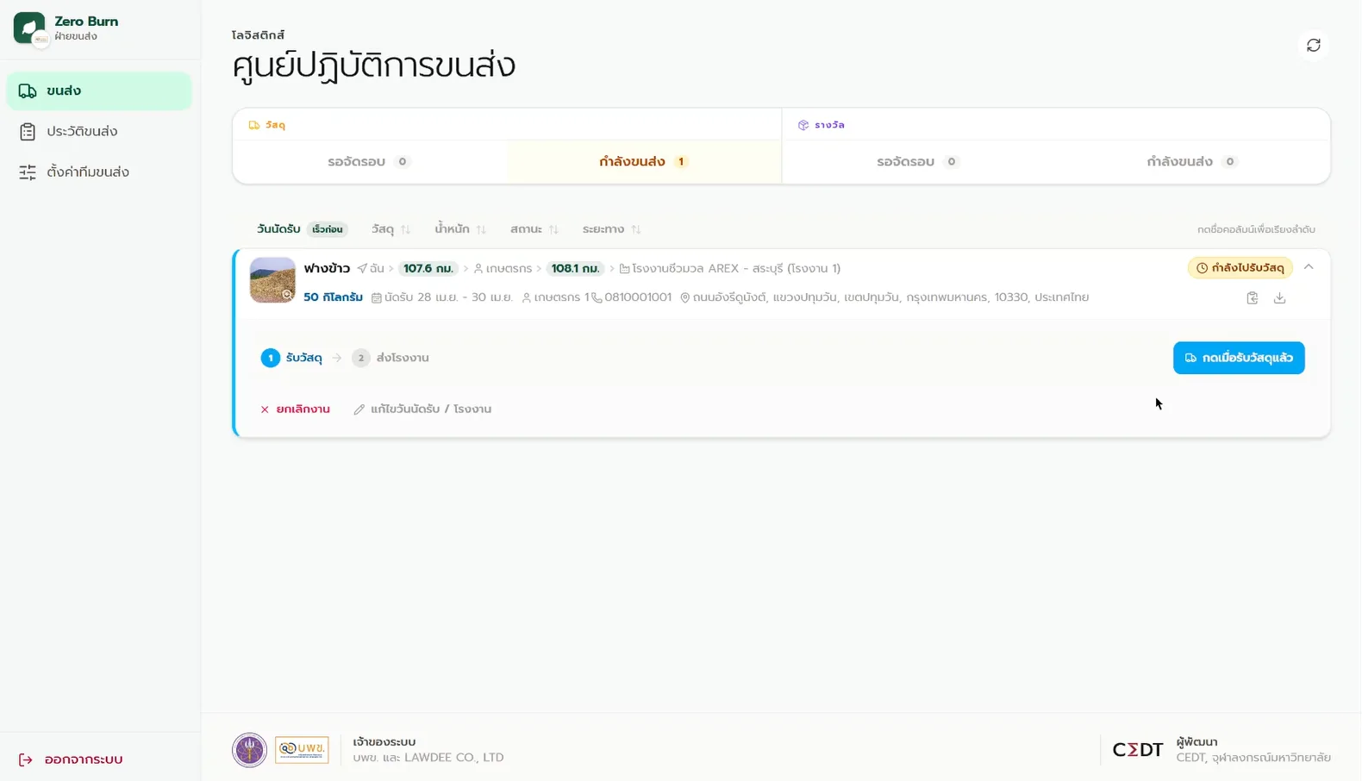
Task: Click the CEDT developer logo in the footer
Action: [1138, 749]
